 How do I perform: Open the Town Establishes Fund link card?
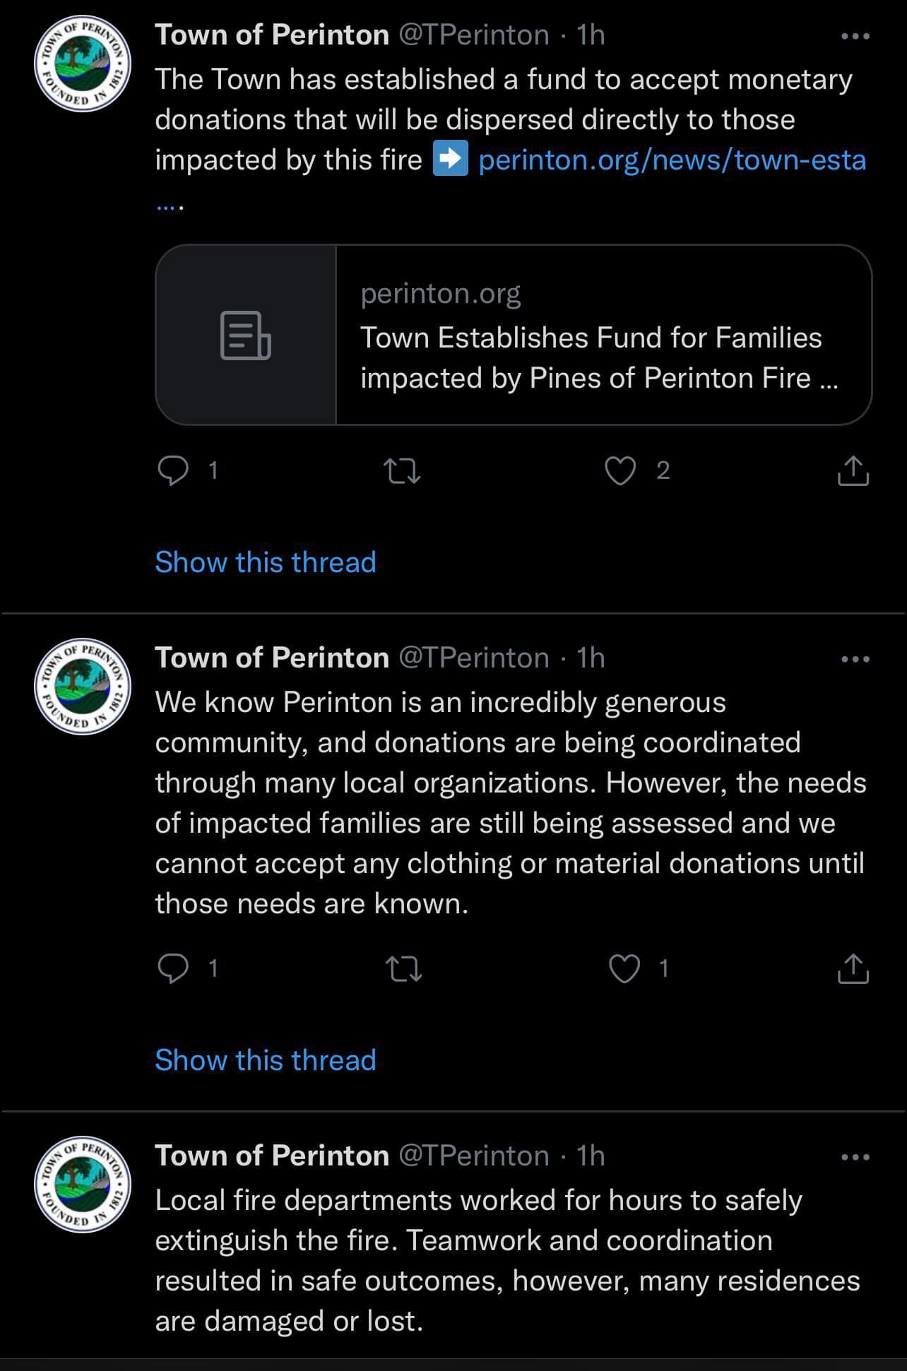(514, 335)
